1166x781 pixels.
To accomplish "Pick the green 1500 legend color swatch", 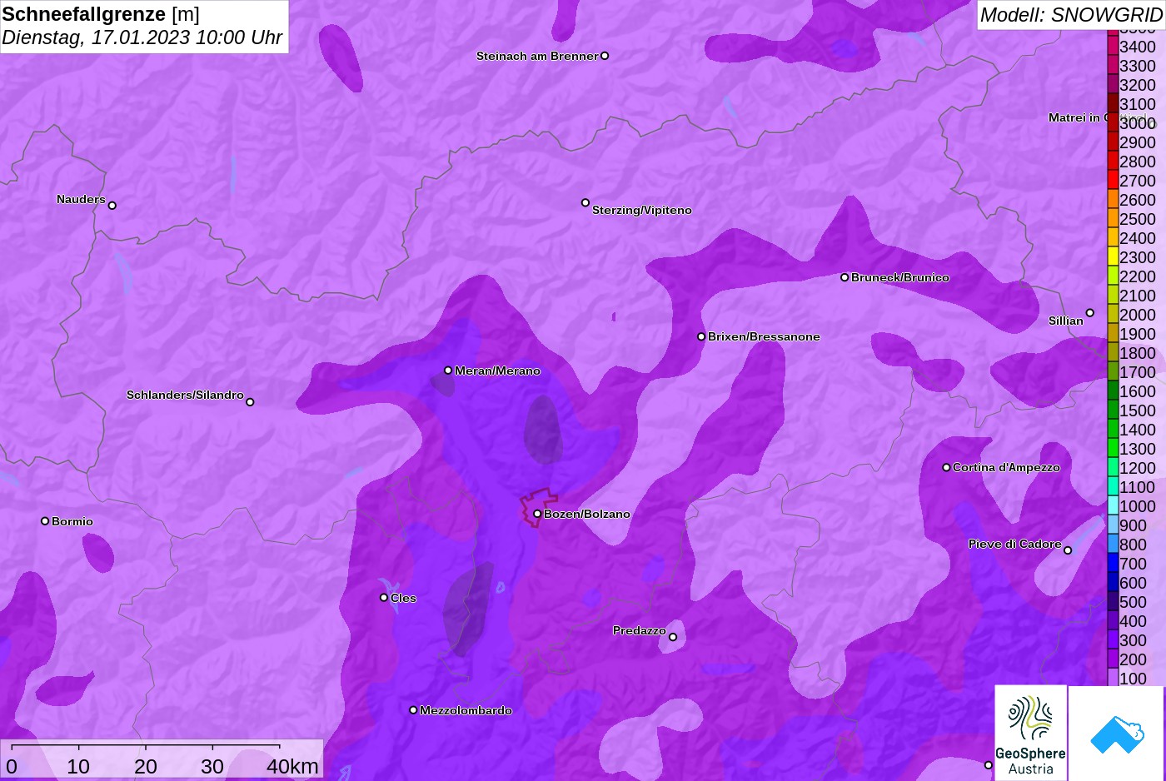I will [x=1113, y=410].
